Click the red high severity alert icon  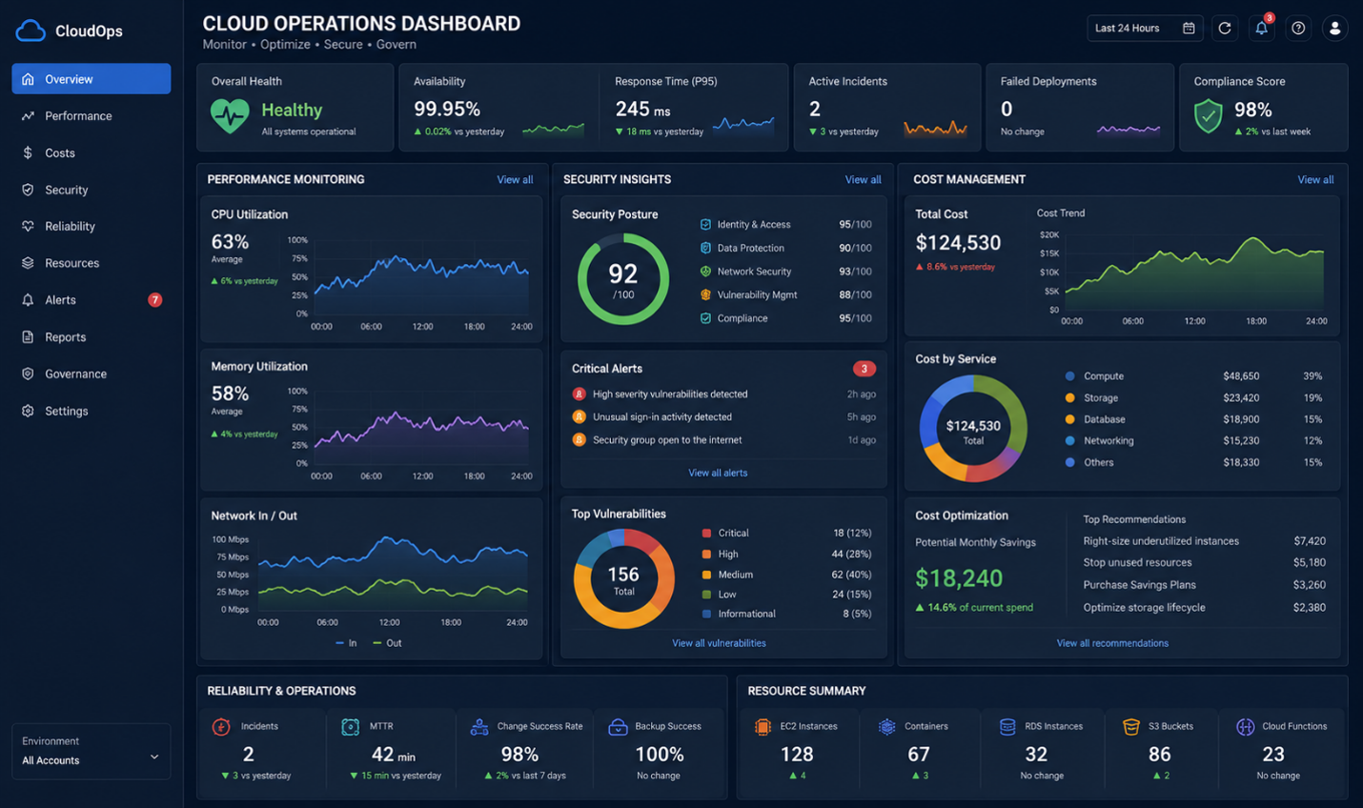point(579,394)
